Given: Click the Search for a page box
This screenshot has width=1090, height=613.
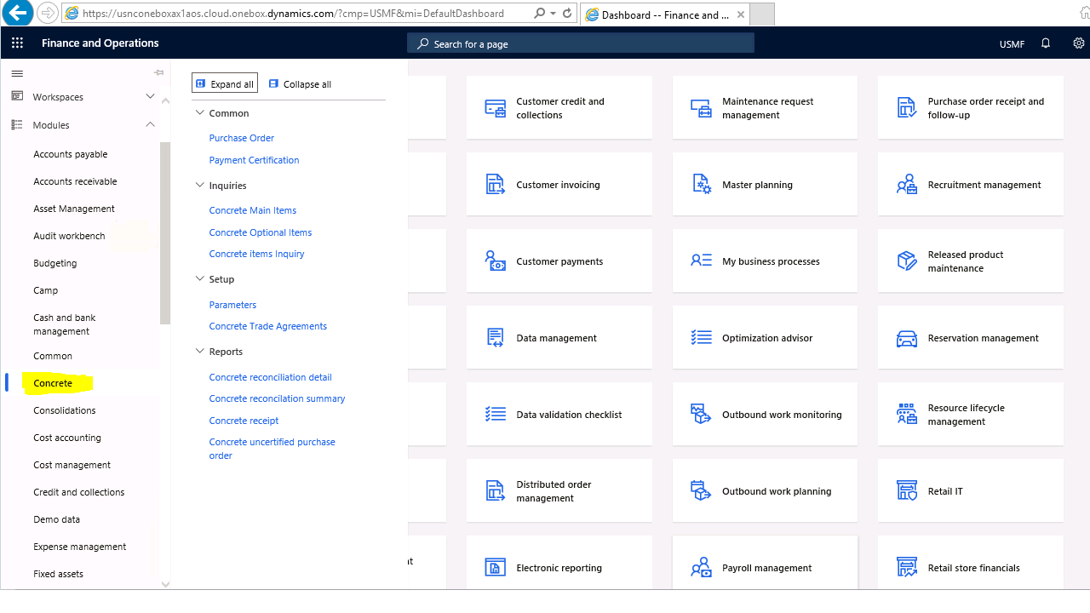Looking at the screenshot, I should tap(581, 43).
